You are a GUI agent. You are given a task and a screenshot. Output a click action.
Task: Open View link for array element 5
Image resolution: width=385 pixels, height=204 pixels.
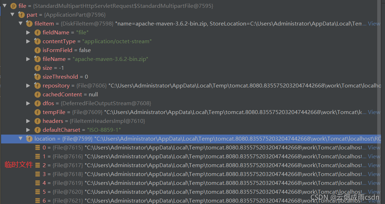[374, 192]
